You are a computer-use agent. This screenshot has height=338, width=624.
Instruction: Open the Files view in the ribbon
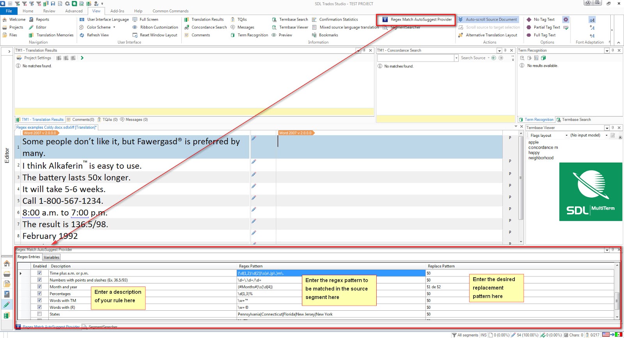[x=10, y=35]
